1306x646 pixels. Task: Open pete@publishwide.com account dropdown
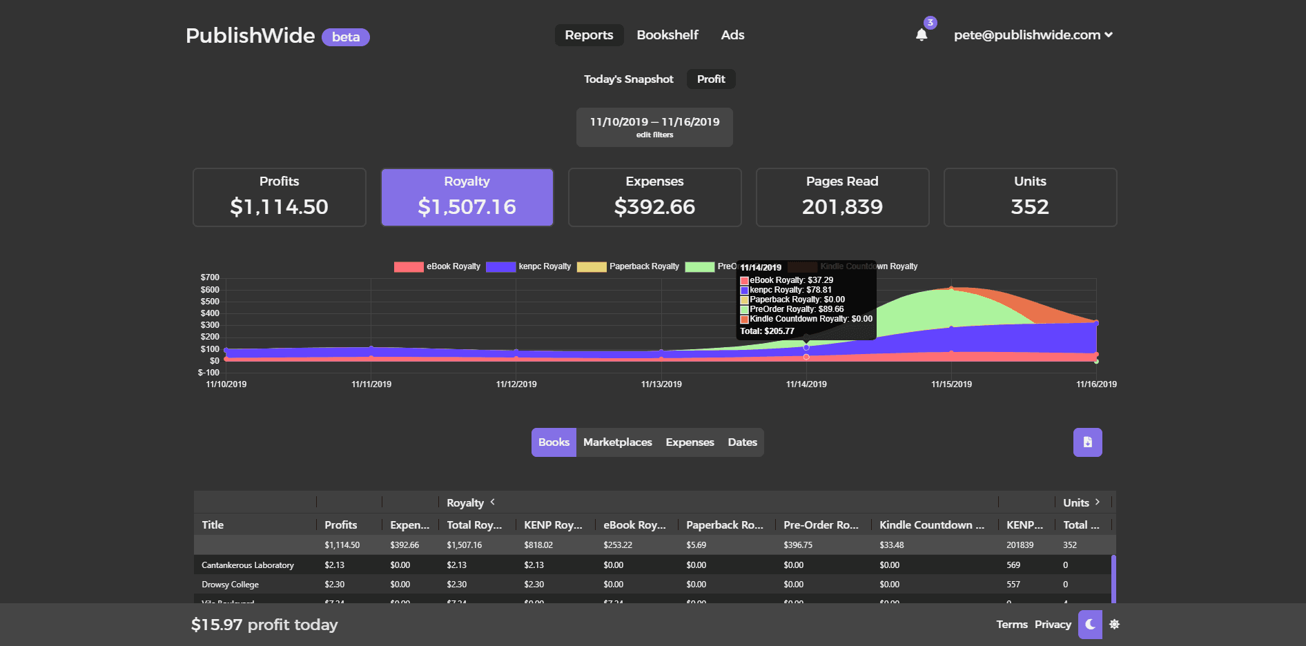point(1033,35)
